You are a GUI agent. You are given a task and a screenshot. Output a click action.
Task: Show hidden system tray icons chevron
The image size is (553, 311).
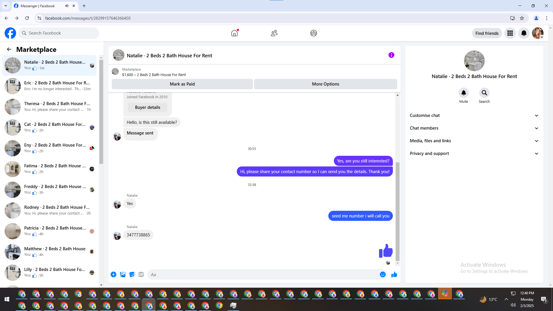coord(506,299)
